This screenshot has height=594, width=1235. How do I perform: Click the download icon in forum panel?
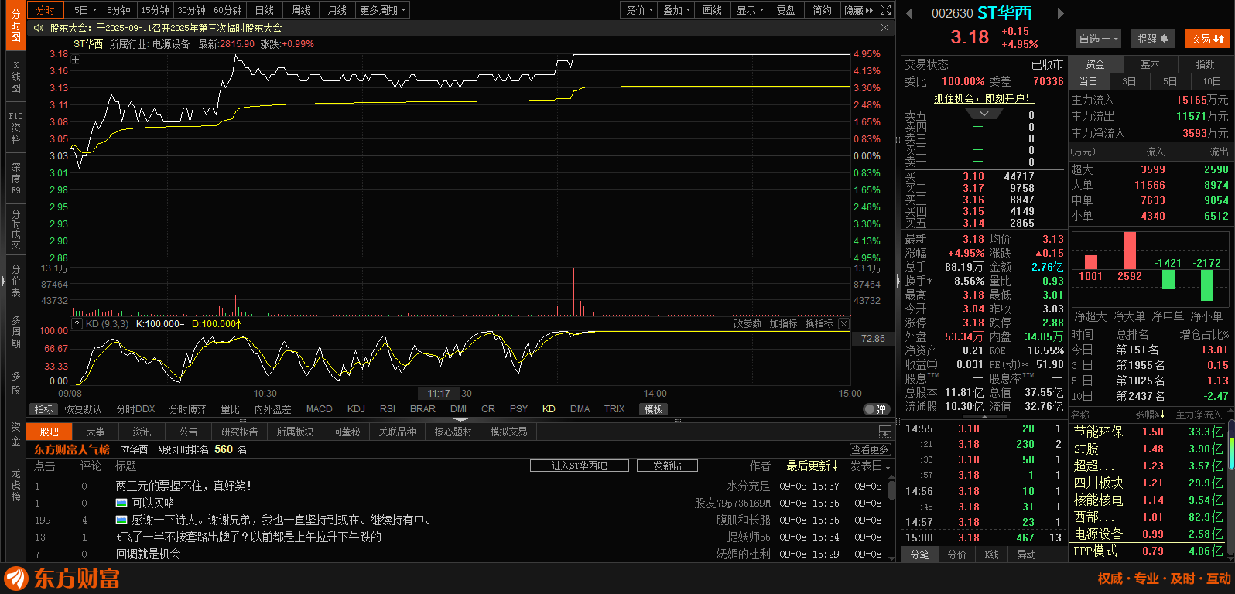coord(885,432)
